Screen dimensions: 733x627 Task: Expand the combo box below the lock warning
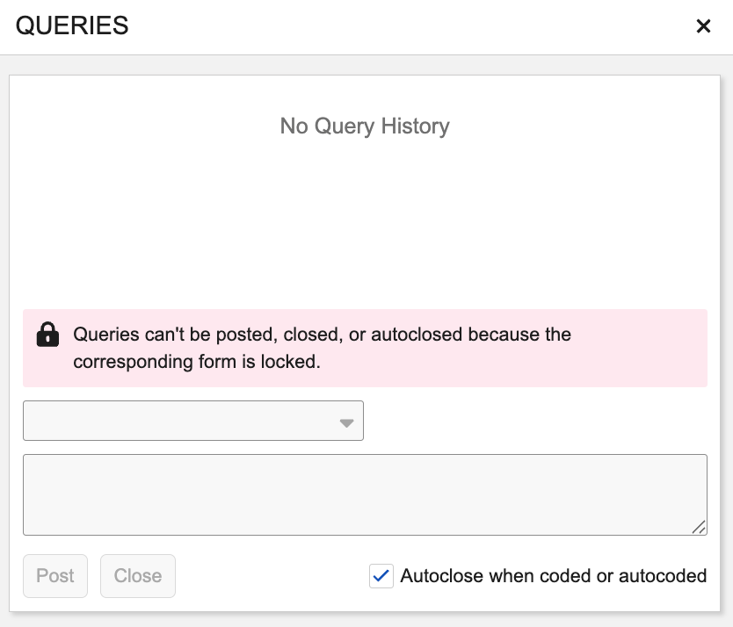(x=192, y=422)
